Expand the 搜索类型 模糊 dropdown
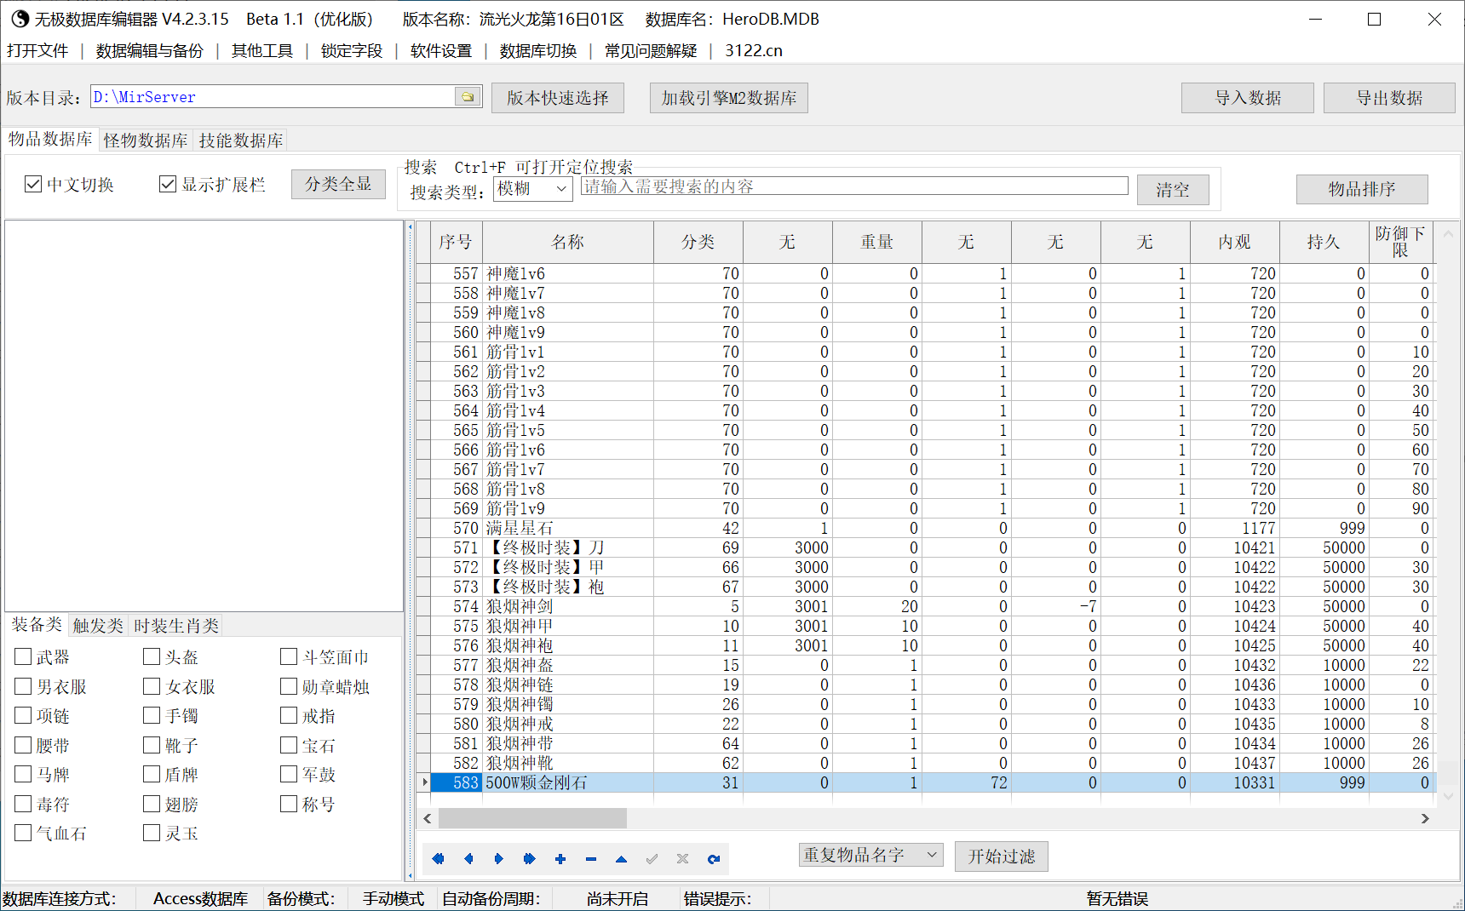 pos(533,189)
